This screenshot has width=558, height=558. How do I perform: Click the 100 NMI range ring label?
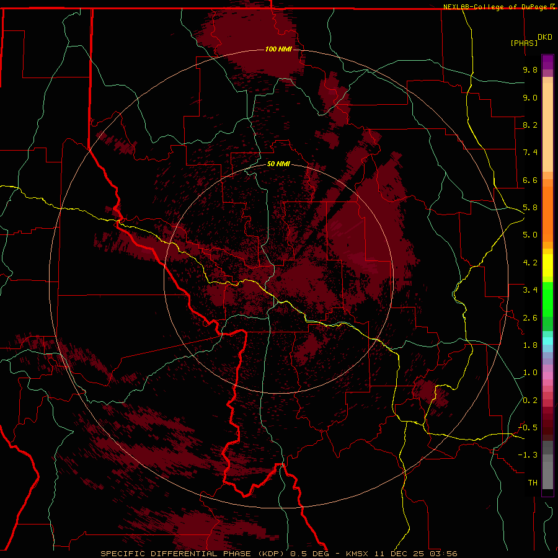278,49
